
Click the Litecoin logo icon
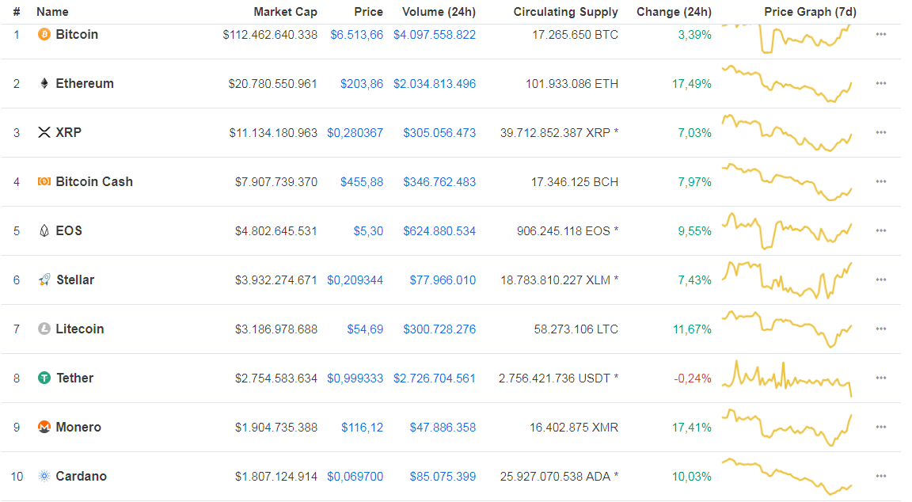coord(44,329)
